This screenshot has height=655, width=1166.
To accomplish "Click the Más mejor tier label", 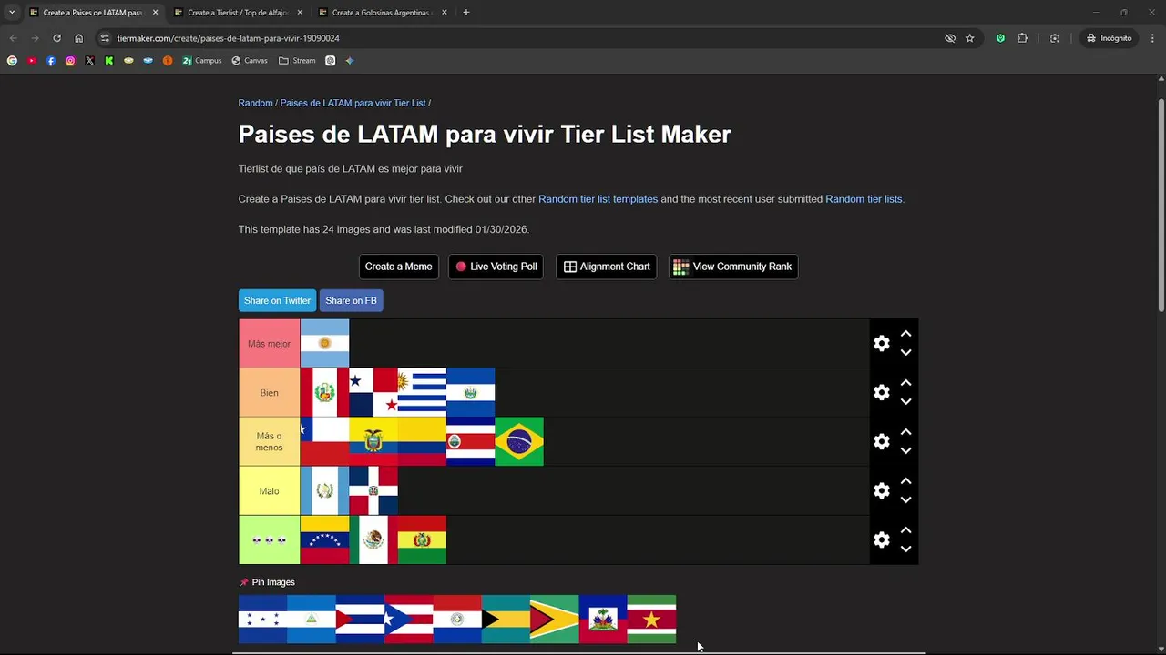I will tap(269, 344).
